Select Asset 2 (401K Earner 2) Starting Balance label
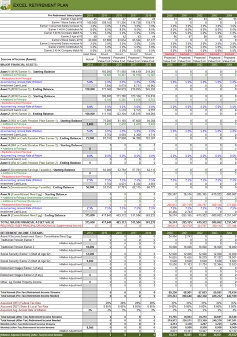The height and width of the screenshot is (337, 237). click(x=27, y=96)
